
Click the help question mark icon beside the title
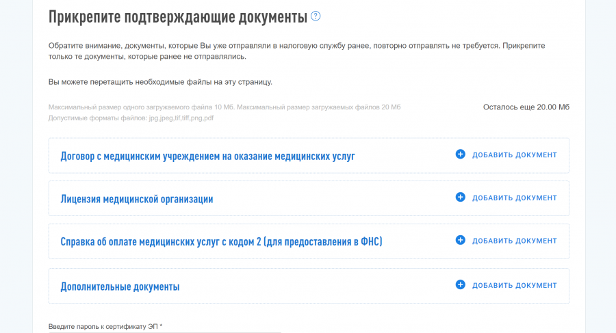316,16
